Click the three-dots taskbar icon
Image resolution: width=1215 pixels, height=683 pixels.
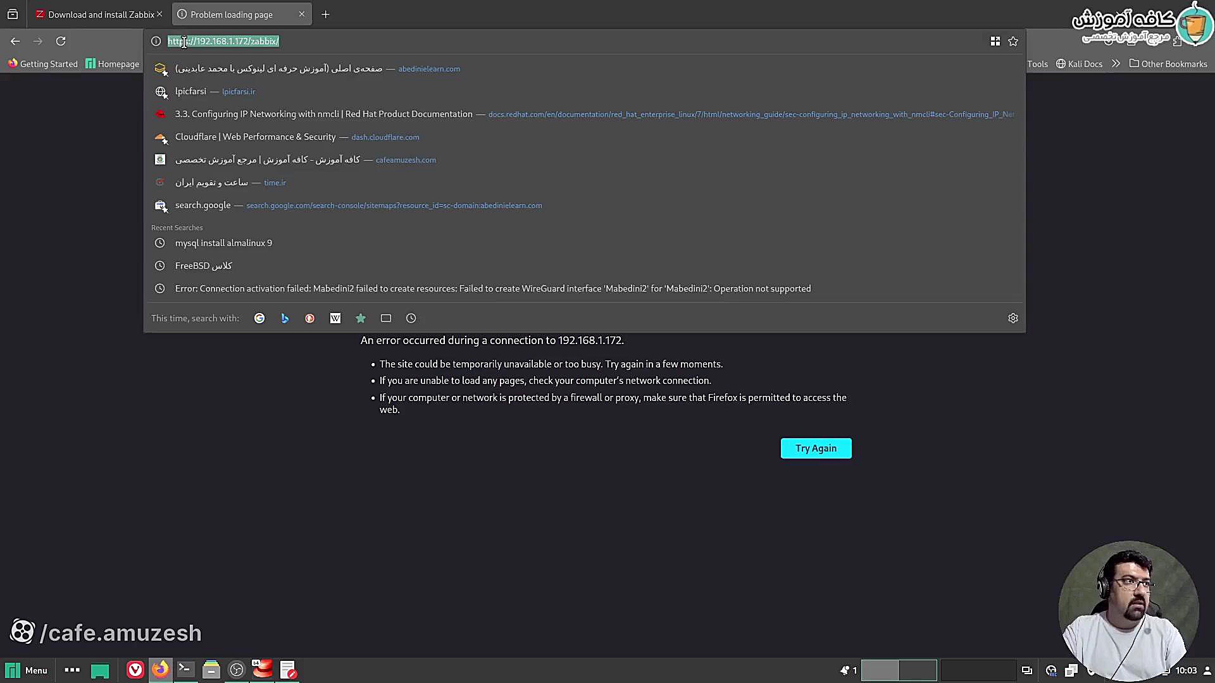72,670
